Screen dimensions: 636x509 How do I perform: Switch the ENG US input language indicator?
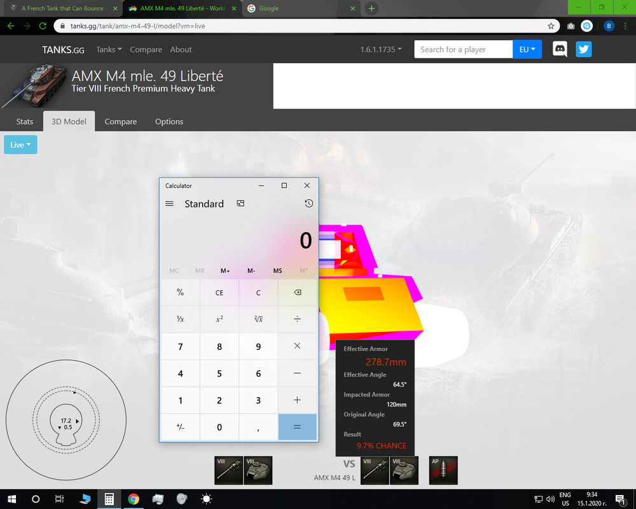pyautogui.click(x=565, y=499)
